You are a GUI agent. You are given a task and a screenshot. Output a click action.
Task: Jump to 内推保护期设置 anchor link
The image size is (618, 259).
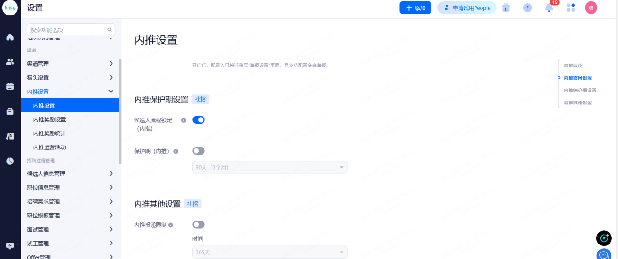coord(580,90)
